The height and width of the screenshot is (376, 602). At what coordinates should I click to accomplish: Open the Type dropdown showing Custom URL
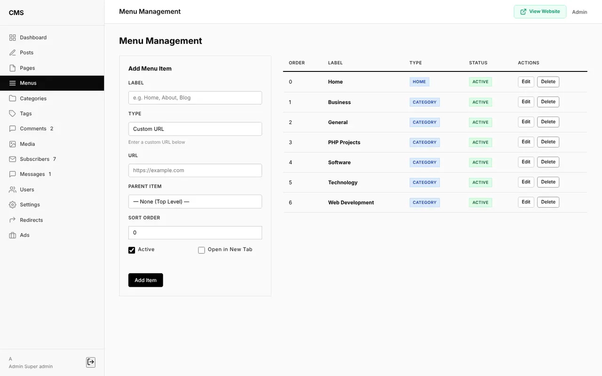pos(195,129)
